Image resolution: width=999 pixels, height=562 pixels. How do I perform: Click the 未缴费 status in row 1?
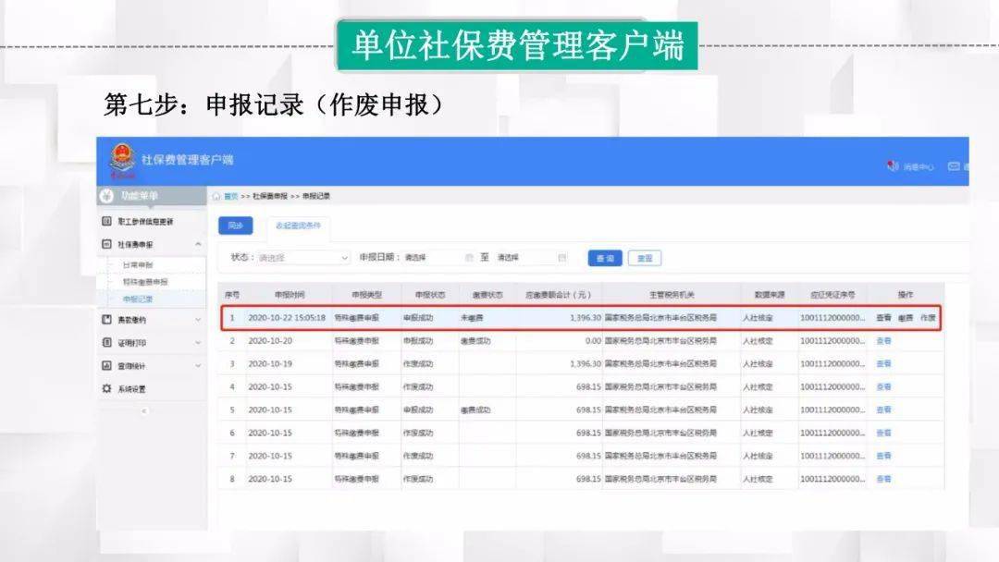(x=472, y=318)
